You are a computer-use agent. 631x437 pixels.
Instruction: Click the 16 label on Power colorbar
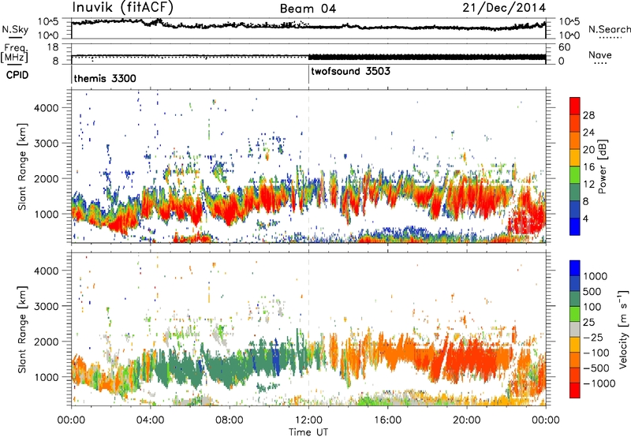point(588,167)
